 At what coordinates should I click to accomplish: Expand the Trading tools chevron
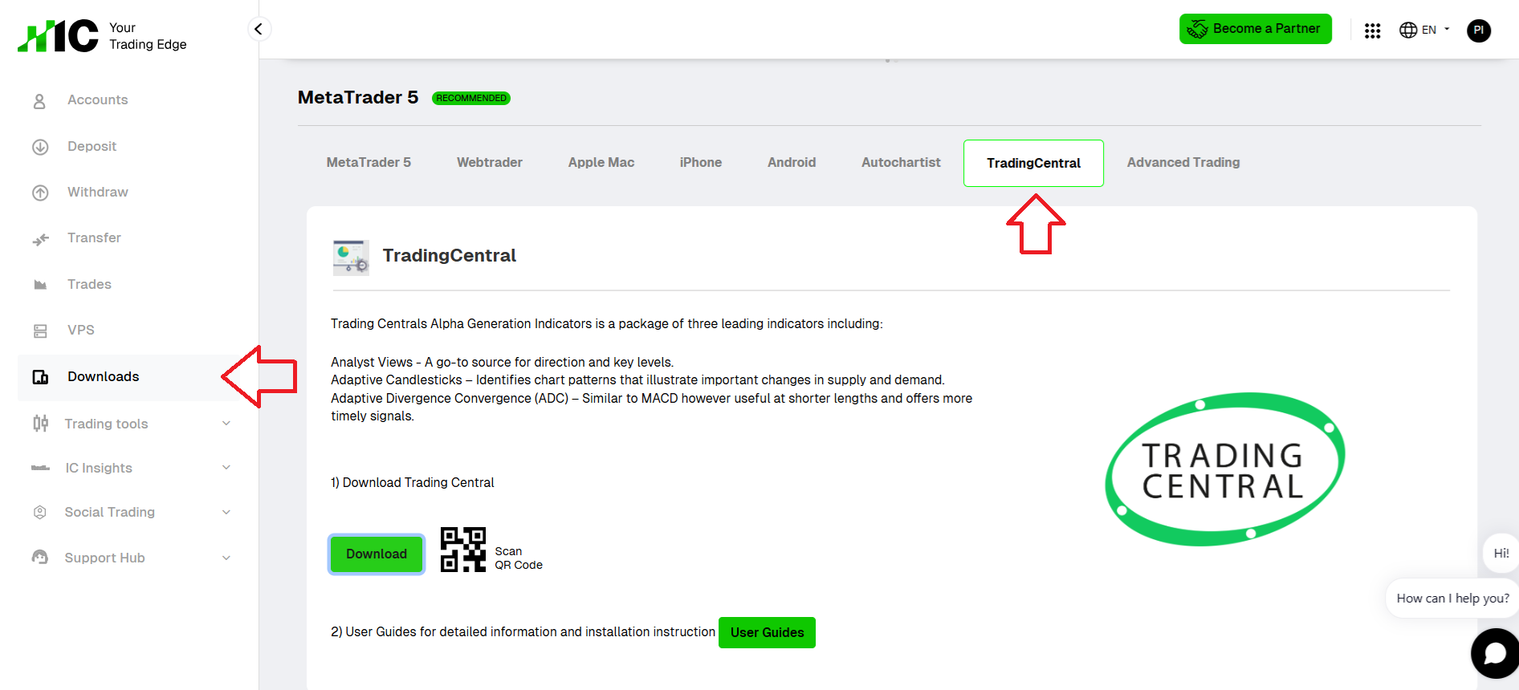[x=226, y=423]
